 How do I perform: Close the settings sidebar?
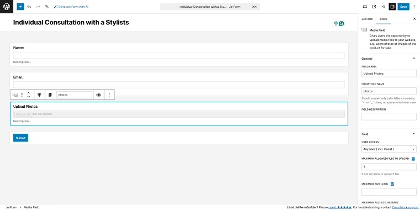point(414,19)
